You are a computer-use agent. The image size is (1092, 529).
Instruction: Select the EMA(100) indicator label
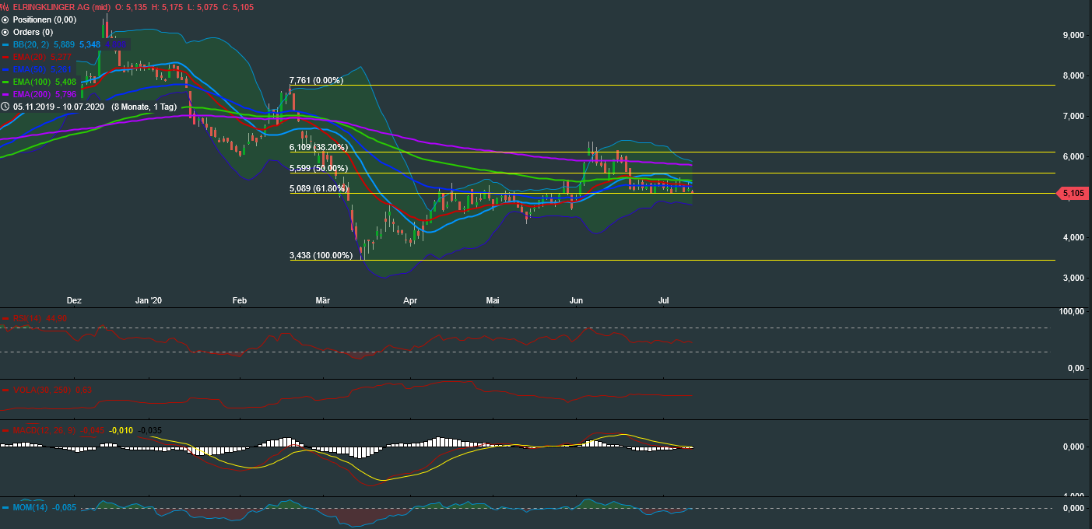pyautogui.click(x=33, y=82)
